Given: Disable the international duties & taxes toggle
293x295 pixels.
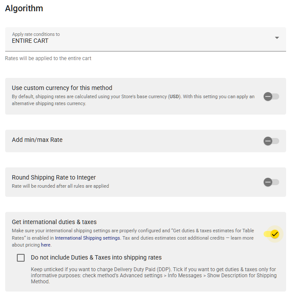Looking at the screenshot, I should [271, 234].
